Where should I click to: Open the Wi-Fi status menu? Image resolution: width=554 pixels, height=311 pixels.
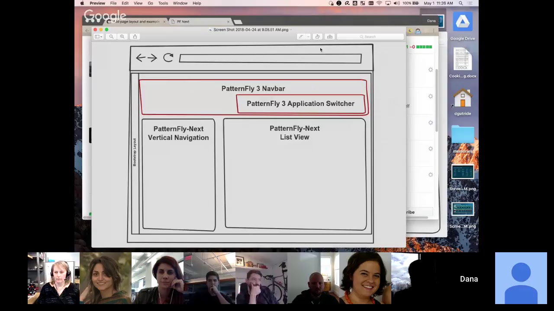(x=380, y=3)
